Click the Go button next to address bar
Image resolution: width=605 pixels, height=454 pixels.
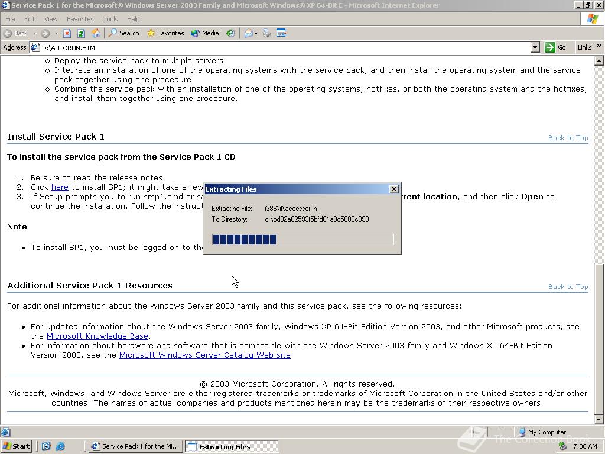click(555, 47)
